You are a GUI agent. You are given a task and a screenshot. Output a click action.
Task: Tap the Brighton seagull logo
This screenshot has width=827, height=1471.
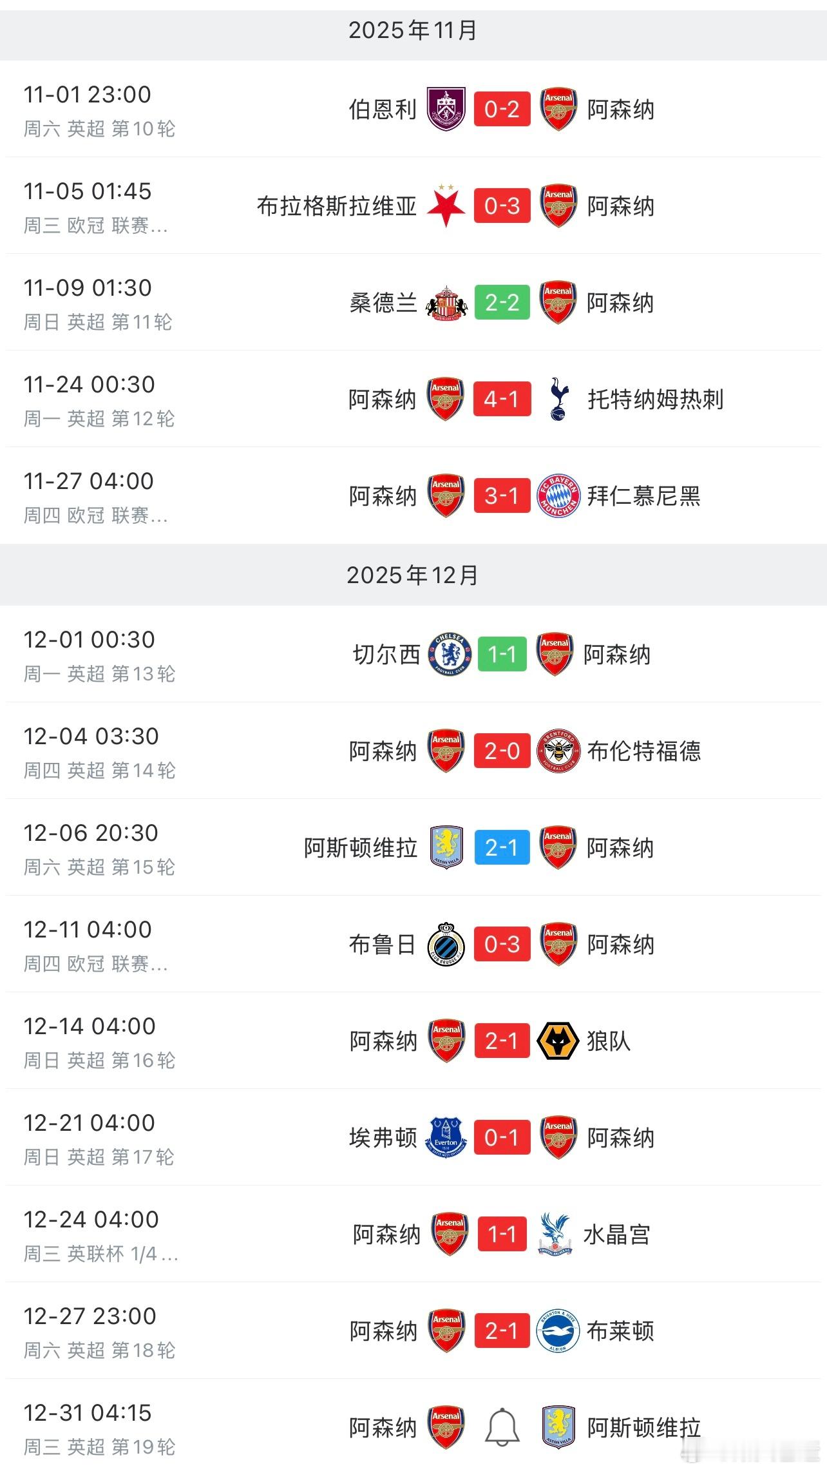point(558,1331)
